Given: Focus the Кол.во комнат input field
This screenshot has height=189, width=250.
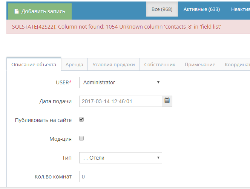Looking at the screenshot, I should pos(120,177).
